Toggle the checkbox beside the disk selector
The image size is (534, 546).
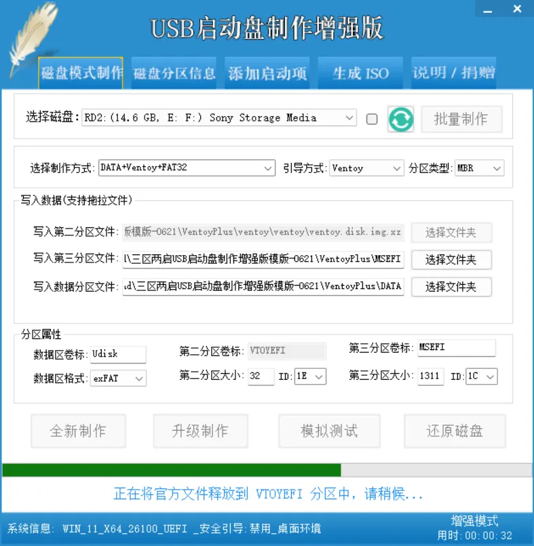pyautogui.click(x=372, y=119)
